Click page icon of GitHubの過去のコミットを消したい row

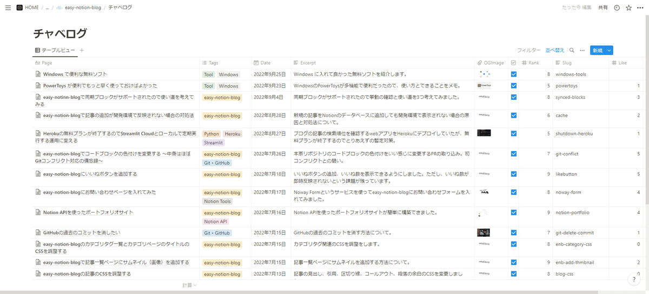tap(38, 233)
